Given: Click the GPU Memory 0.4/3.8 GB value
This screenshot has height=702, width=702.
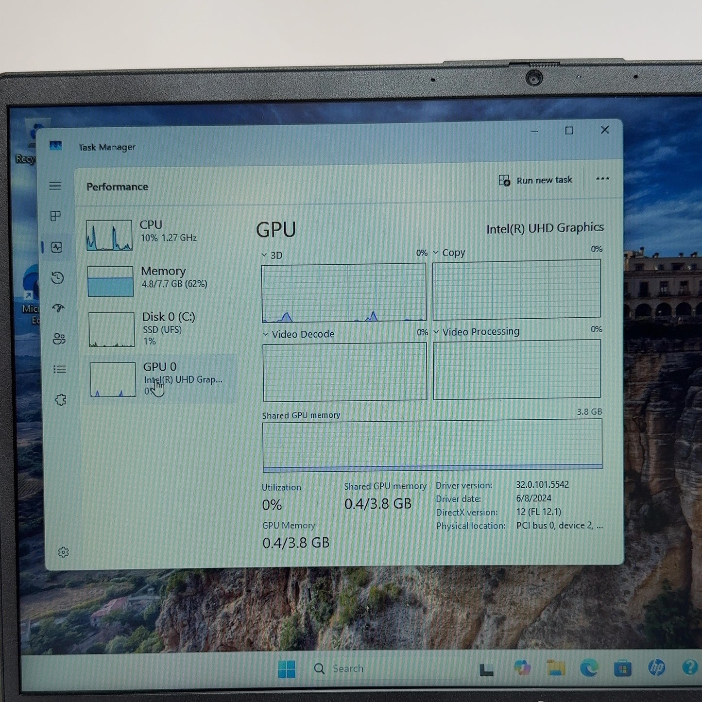Looking at the screenshot, I should pyautogui.click(x=296, y=543).
